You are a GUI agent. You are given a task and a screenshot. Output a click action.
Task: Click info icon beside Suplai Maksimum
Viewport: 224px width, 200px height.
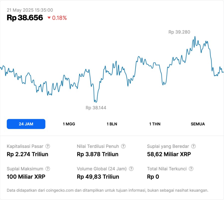[x=48, y=169]
